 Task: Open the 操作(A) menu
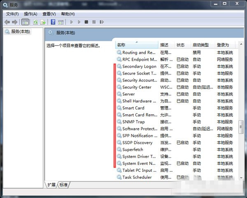[30, 14]
